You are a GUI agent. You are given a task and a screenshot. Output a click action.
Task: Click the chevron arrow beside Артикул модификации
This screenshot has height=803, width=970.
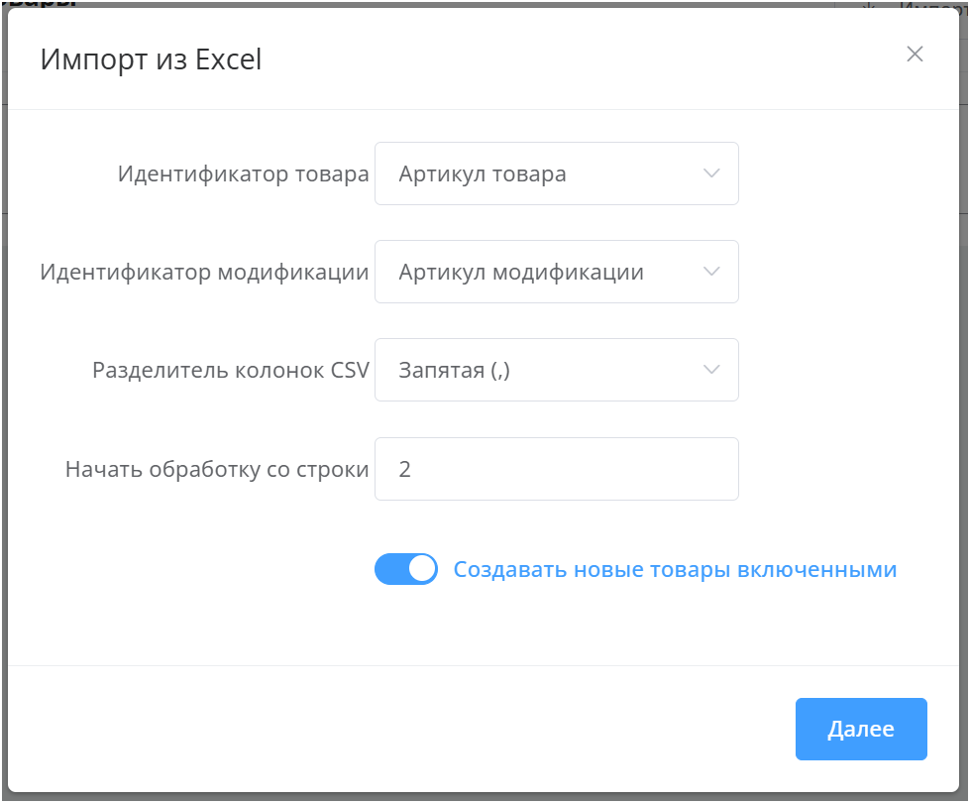(710, 272)
